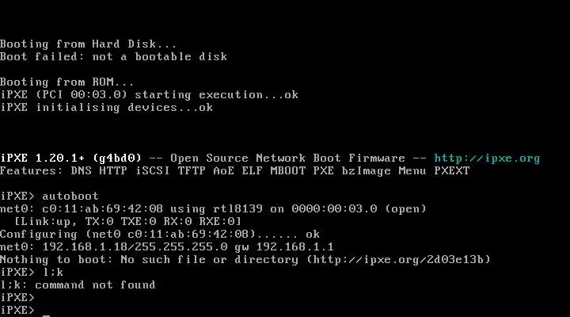Click the blinking cursor at last iPXE prompt

46,315
